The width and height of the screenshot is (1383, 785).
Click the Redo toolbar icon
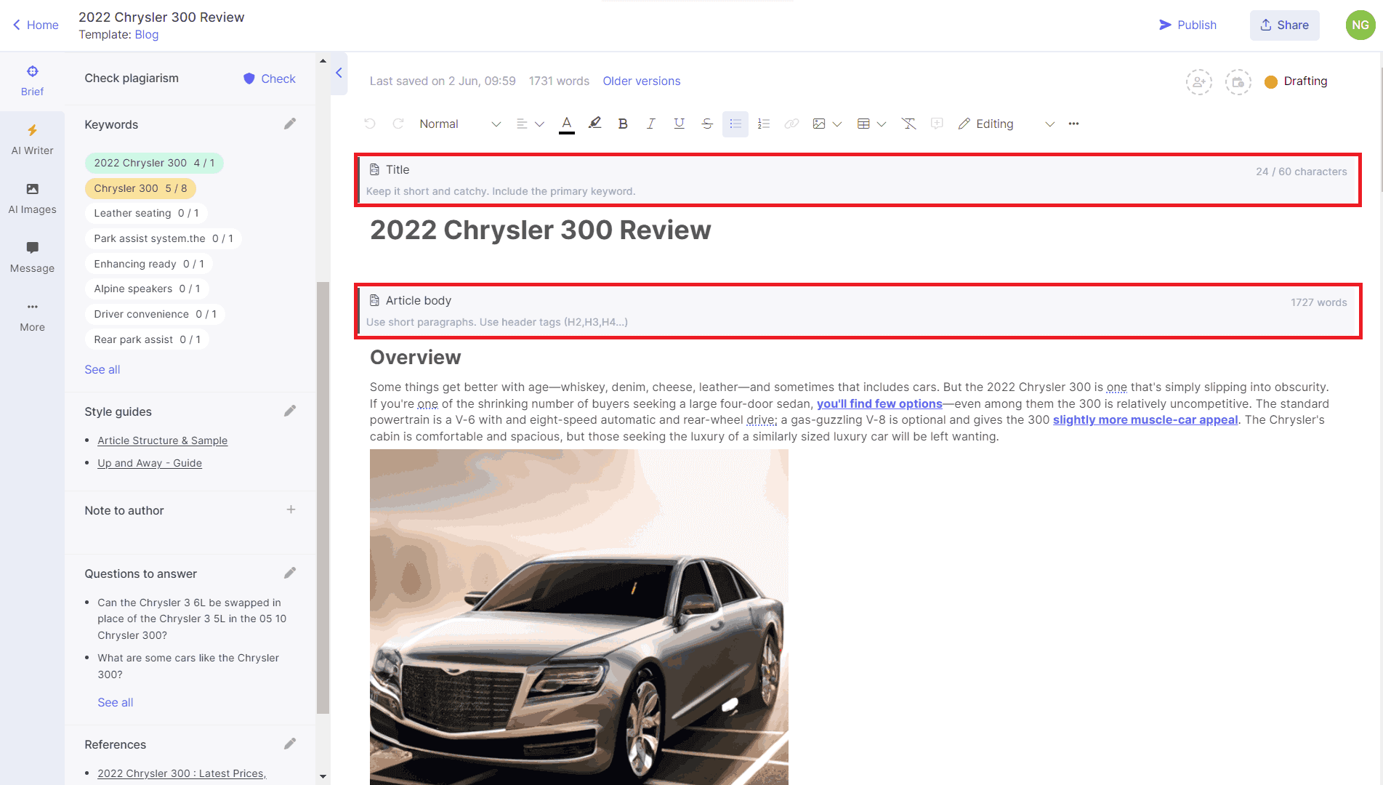click(398, 124)
